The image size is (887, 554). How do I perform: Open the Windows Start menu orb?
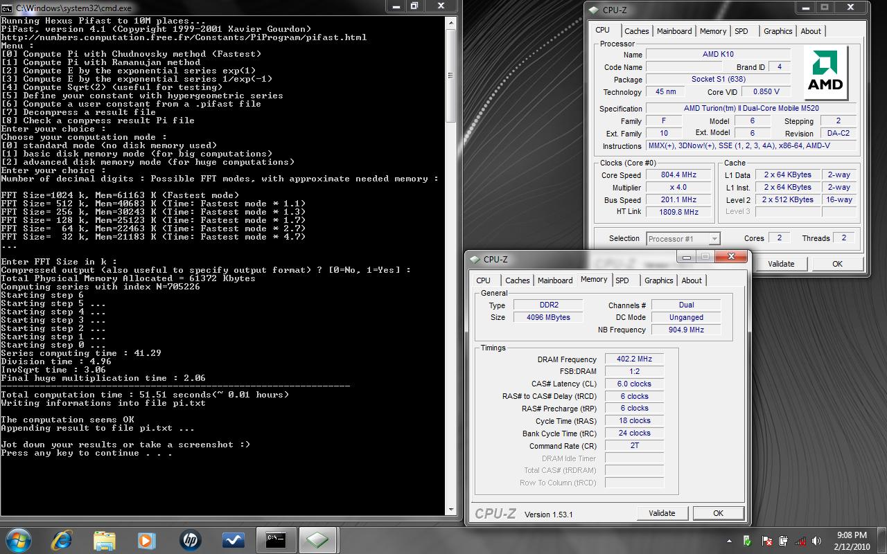(19, 539)
